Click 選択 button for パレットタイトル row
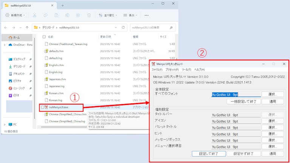290x163 pixels. (x=273, y=128)
